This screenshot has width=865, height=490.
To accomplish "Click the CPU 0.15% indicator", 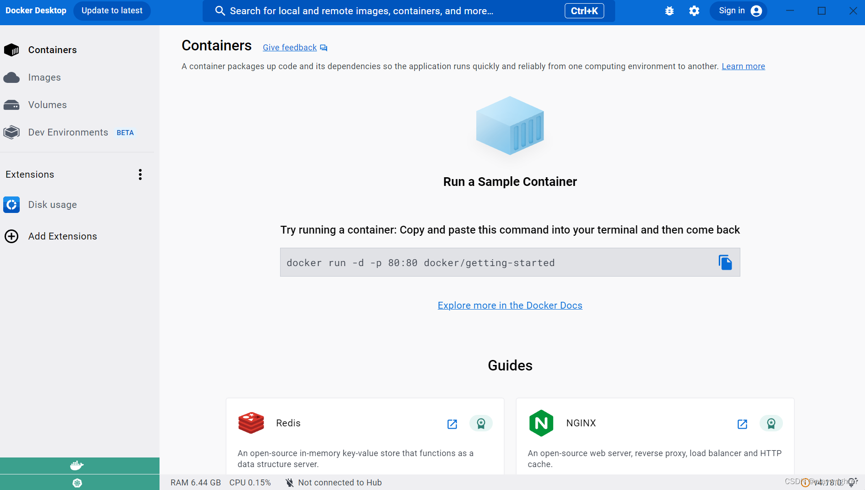I will pos(250,483).
